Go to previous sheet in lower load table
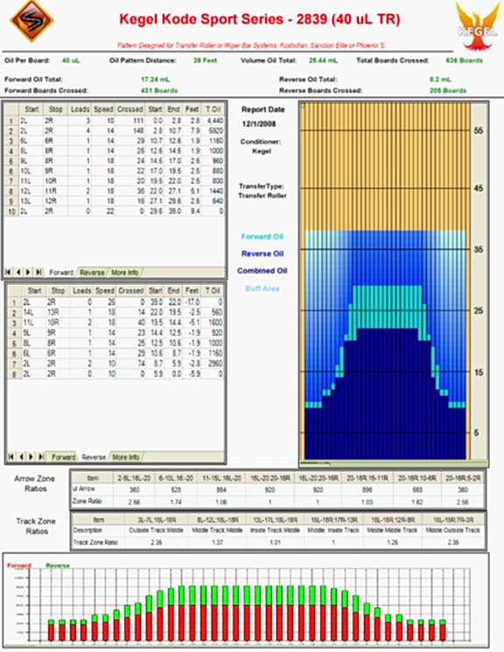 pos(21,456)
